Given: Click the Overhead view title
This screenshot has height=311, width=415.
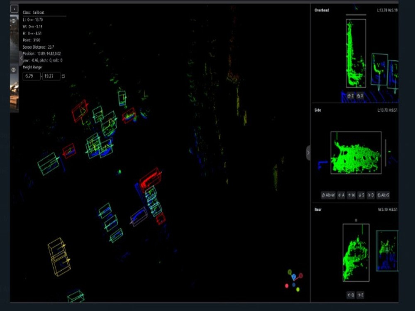Looking at the screenshot, I should [322, 10].
